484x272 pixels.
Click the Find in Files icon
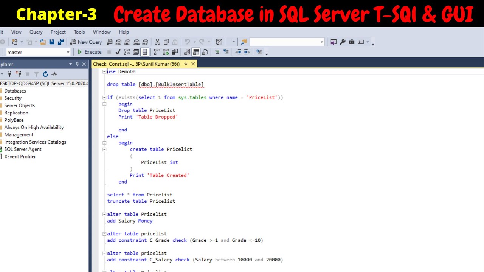point(244,42)
